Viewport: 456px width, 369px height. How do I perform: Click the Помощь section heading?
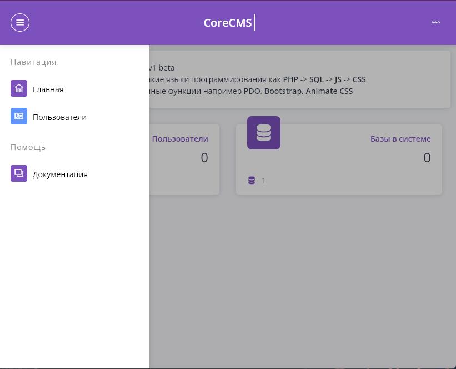28,147
